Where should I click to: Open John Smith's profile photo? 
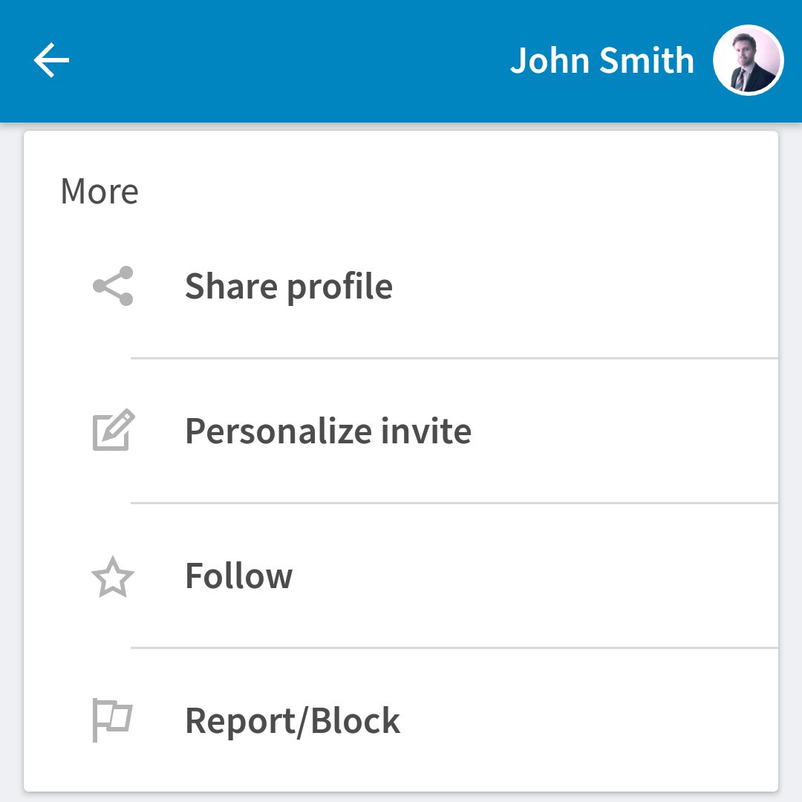point(749,60)
